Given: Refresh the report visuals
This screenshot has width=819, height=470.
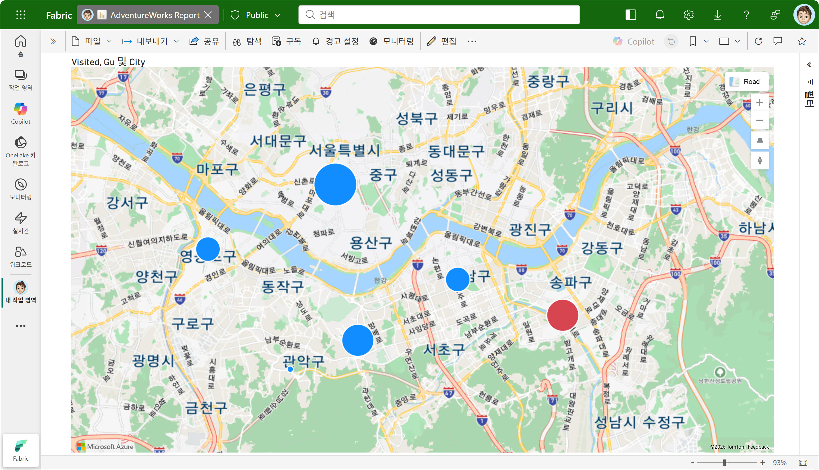Looking at the screenshot, I should tap(758, 41).
